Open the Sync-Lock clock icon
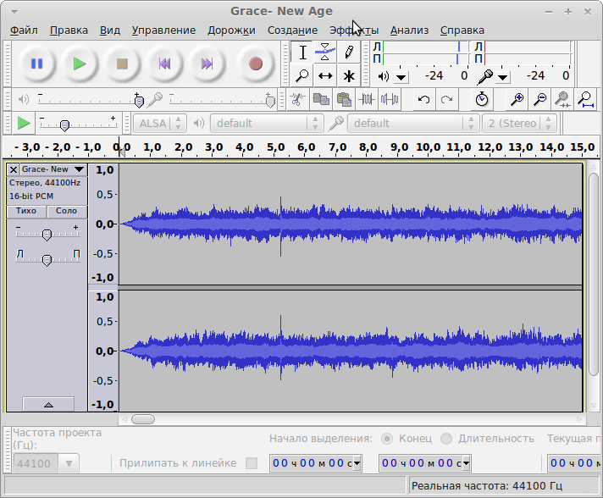 coord(482,100)
